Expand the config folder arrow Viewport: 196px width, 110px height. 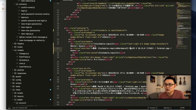coord(11,80)
